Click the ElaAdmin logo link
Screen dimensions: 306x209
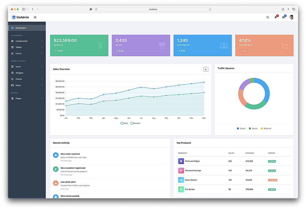[20, 17]
